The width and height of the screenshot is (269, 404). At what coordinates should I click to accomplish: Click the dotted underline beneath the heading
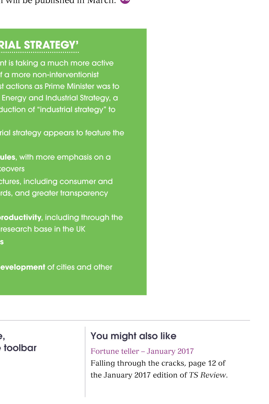pos(39,52)
